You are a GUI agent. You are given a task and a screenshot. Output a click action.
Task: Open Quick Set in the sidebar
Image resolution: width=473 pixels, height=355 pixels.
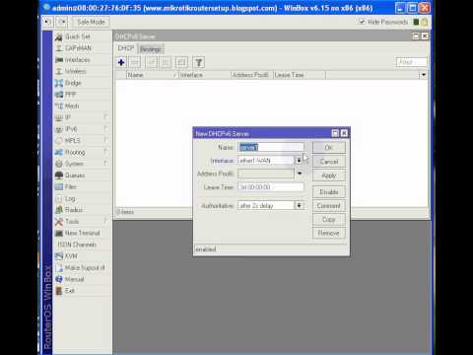pyautogui.click(x=78, y=36)
